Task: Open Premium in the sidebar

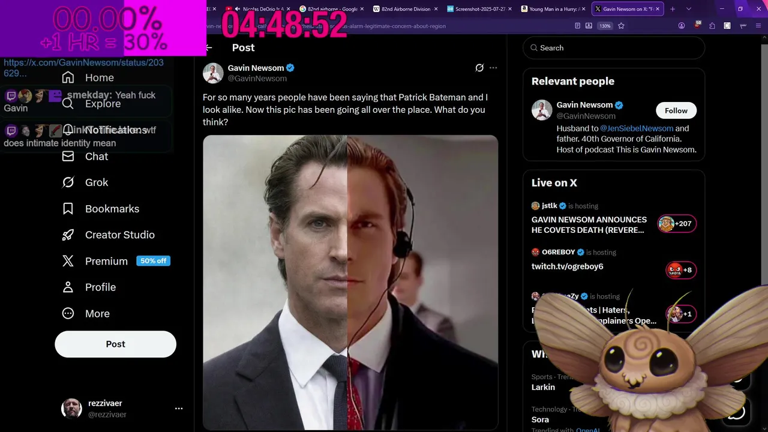Action: click(95, 261)
